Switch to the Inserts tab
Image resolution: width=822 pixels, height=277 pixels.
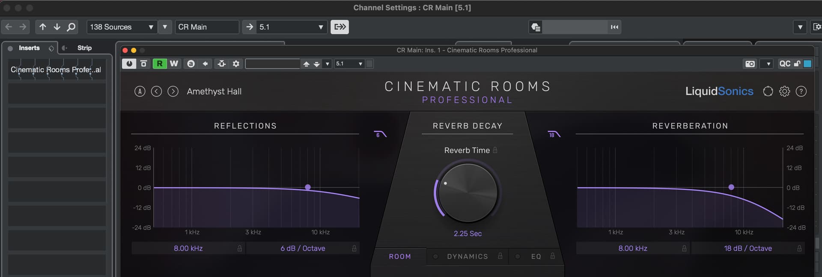(x=29, y=48)
